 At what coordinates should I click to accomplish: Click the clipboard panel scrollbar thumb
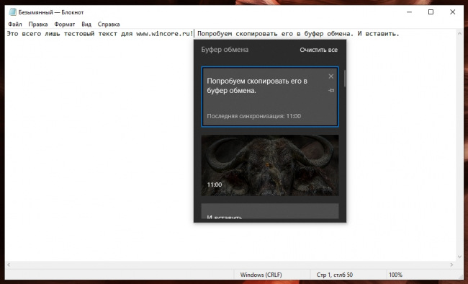coord(345,79)
